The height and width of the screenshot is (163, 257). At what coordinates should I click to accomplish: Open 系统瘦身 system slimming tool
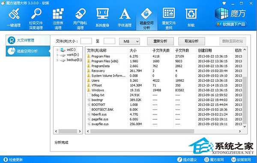click(102, 18)
